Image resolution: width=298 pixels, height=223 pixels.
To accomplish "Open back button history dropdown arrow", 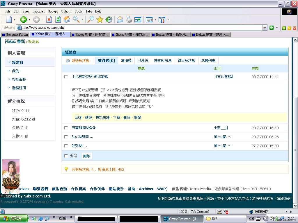I will tap(29, 19).
